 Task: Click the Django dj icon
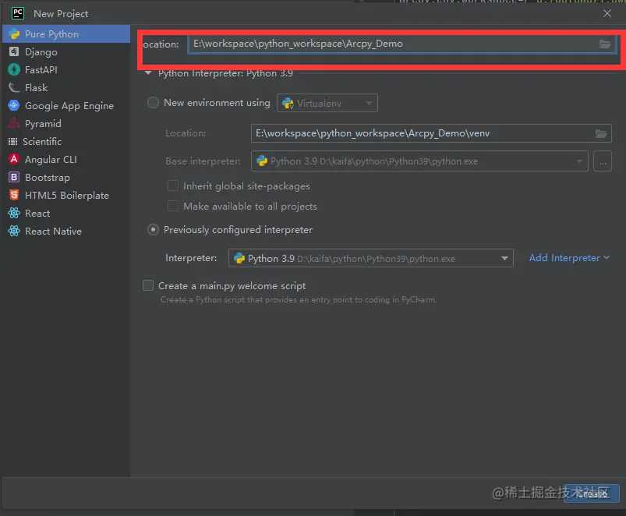[14, 51]
